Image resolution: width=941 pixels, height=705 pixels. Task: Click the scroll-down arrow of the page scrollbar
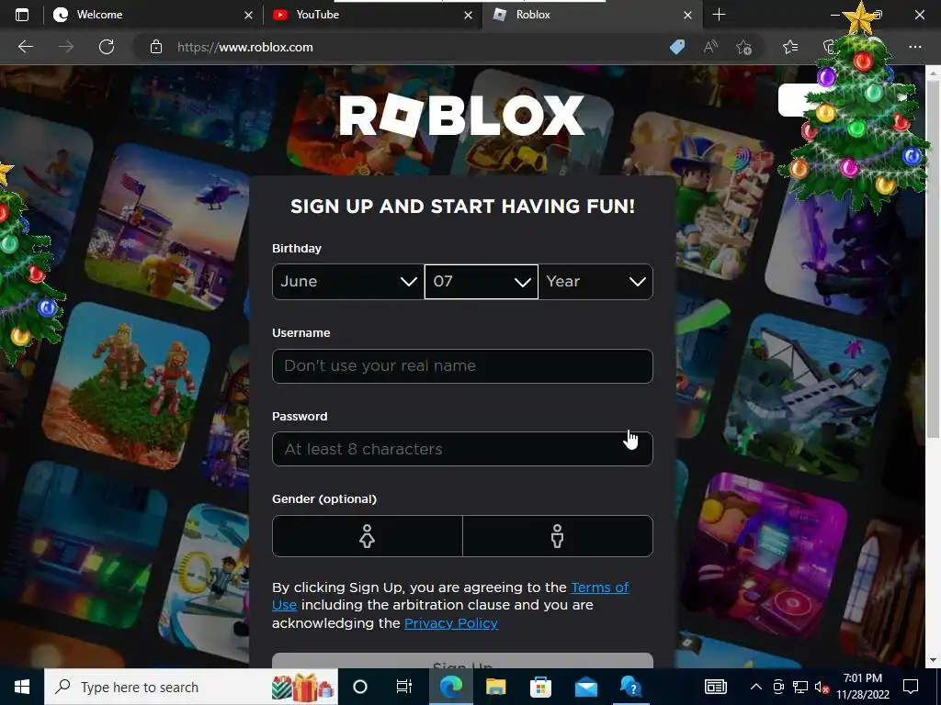(934, 660)
